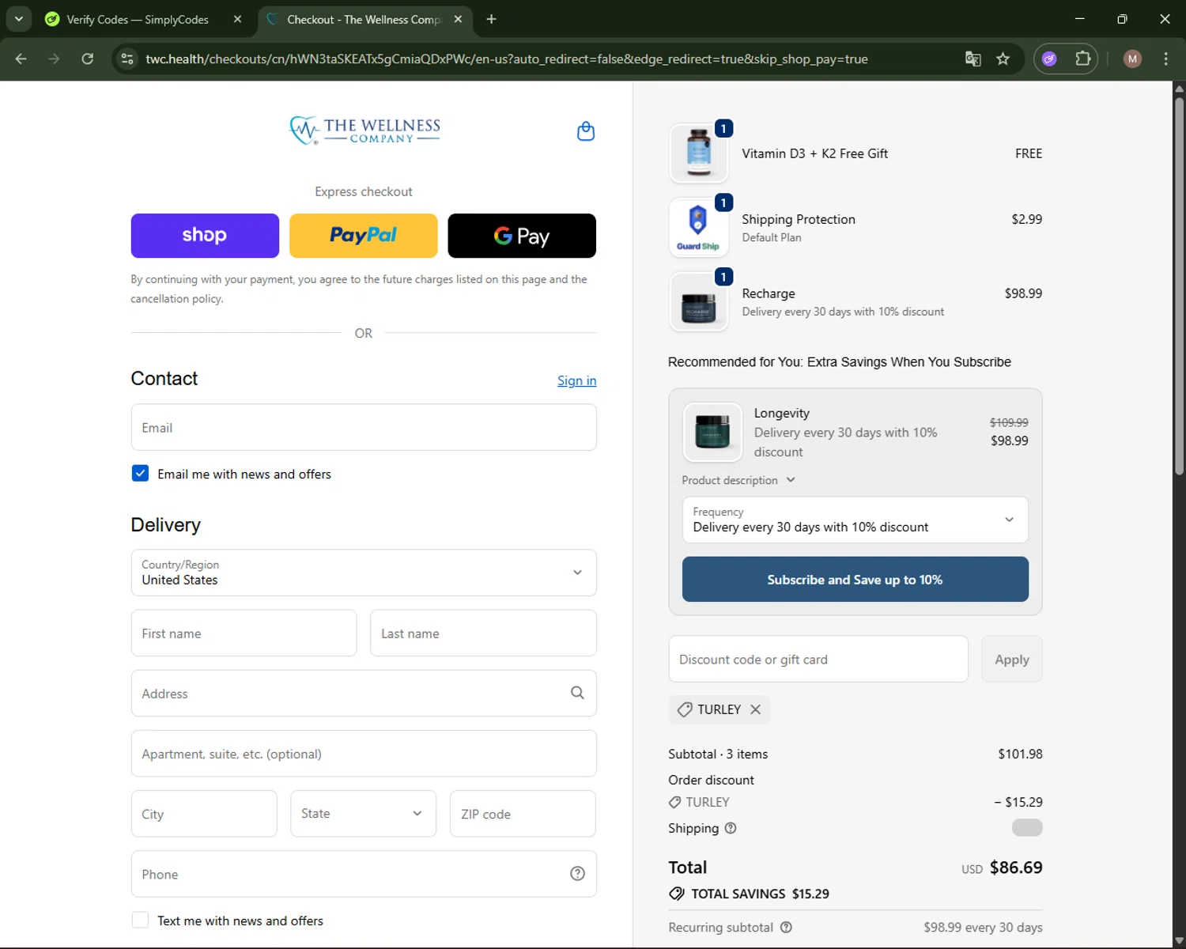Click the Shipping Protection price $2.99
The width and height of the screenshot is (1186, 949).
coord(1026,219)
